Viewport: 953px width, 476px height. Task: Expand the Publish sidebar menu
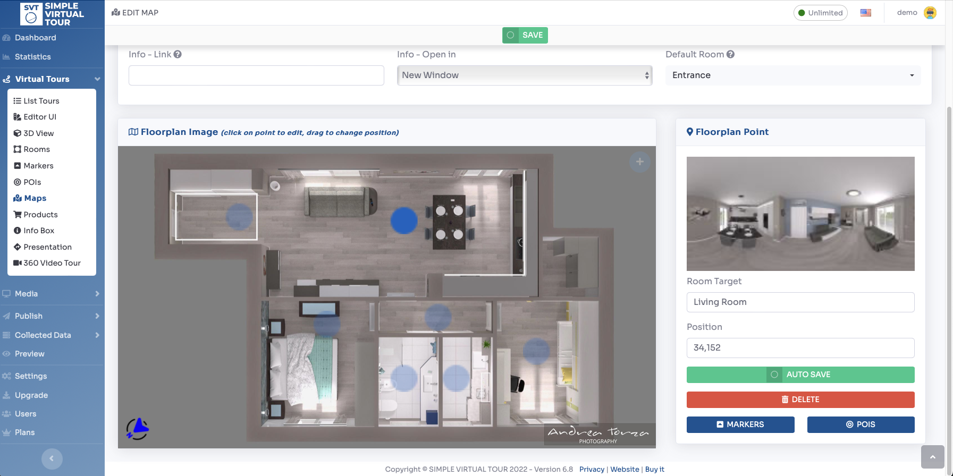(x=52, y=316)
